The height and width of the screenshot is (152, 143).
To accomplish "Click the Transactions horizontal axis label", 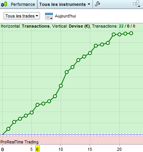I will point(36,26).
